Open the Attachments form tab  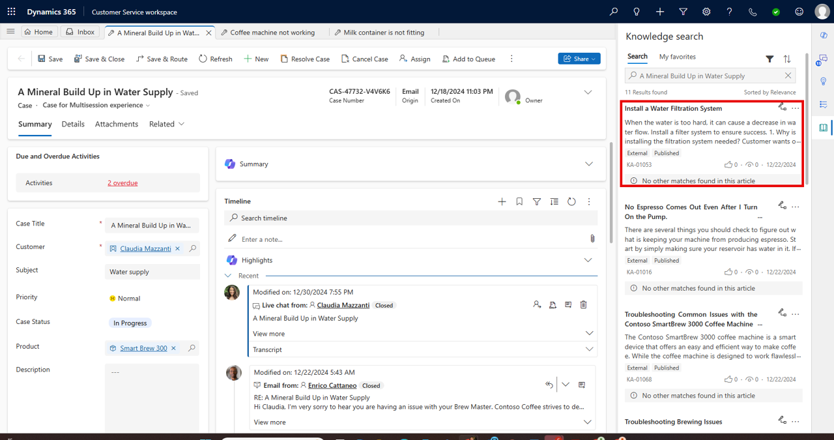117,124
